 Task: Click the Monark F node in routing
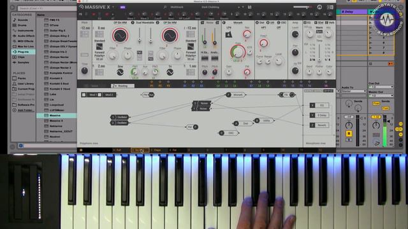pyautogui.click(x=235, y=95)
